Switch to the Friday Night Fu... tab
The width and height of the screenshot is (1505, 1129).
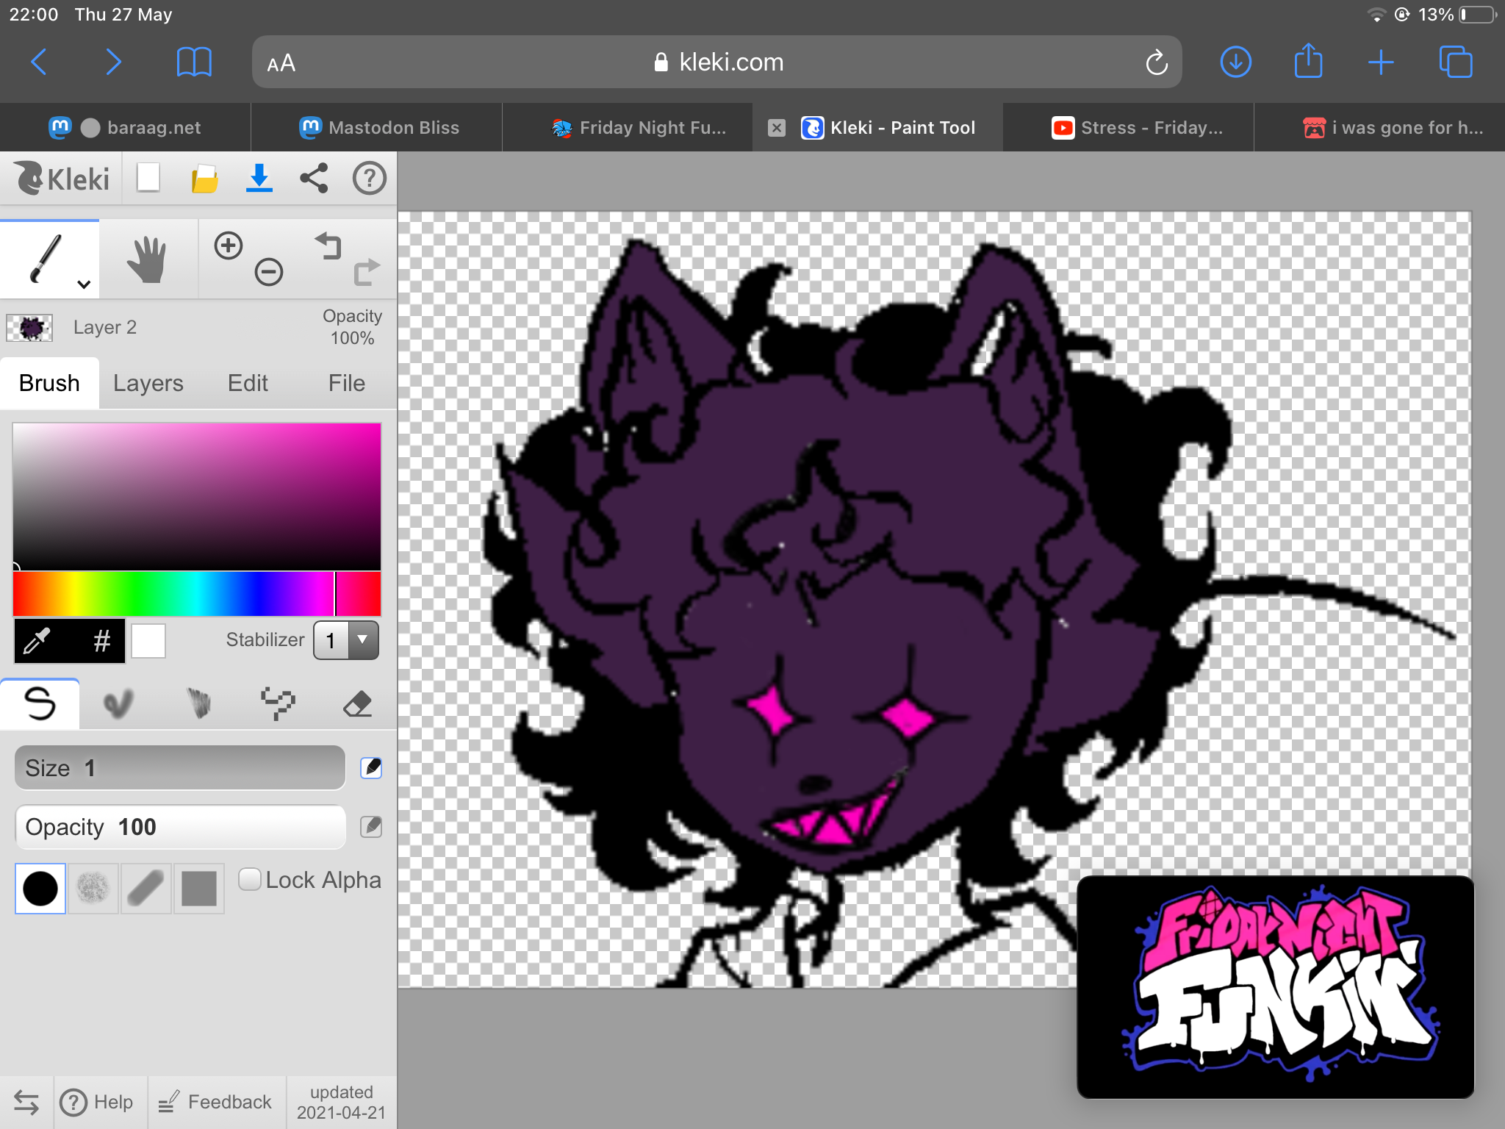(628, 128)
